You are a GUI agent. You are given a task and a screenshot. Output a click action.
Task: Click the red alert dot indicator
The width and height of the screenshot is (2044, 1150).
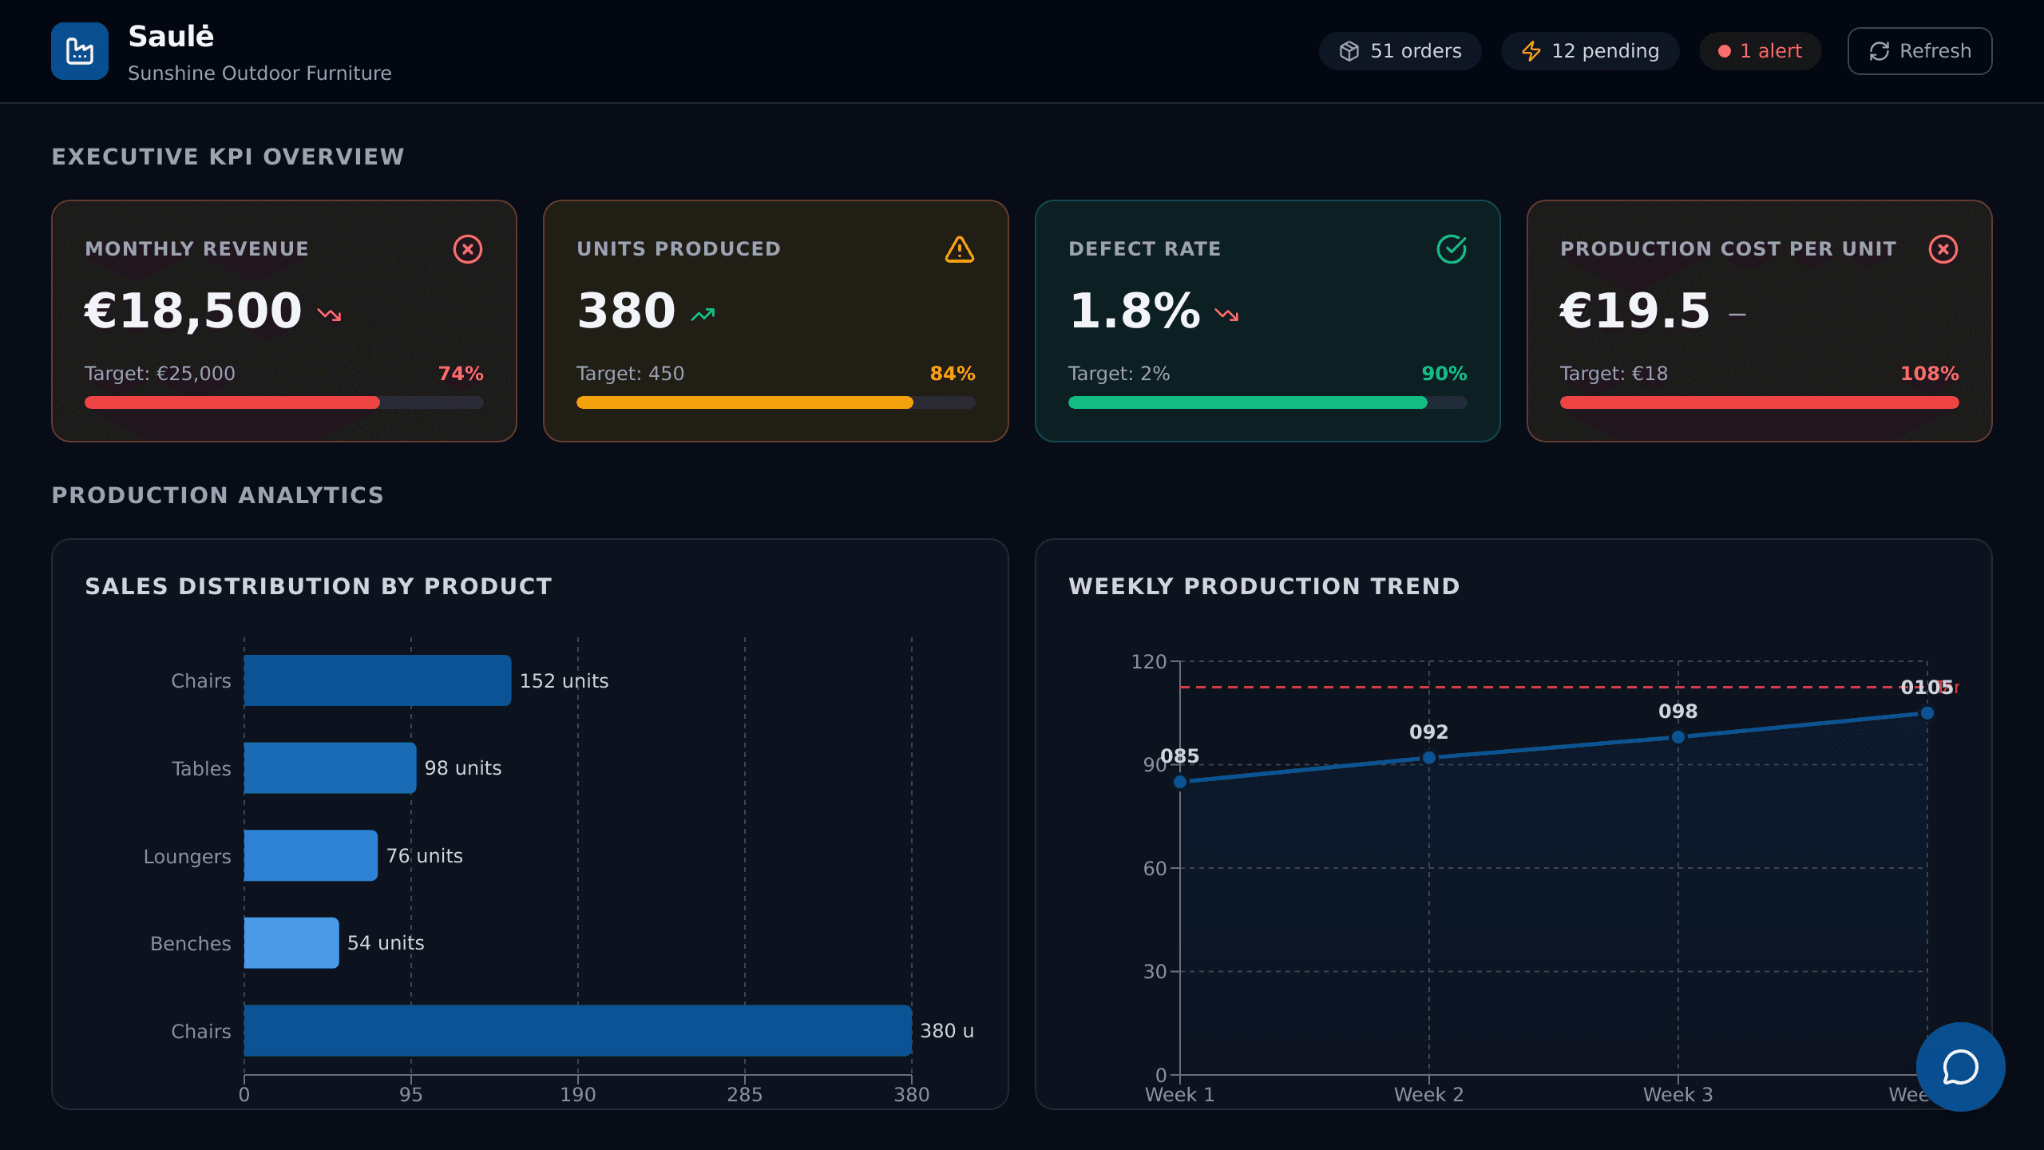1725,51
